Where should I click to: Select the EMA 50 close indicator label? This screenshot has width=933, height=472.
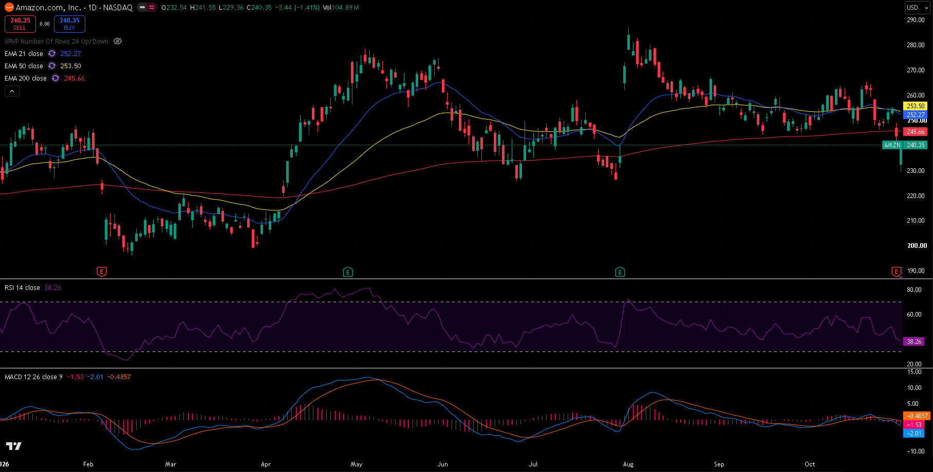(24, 66)
